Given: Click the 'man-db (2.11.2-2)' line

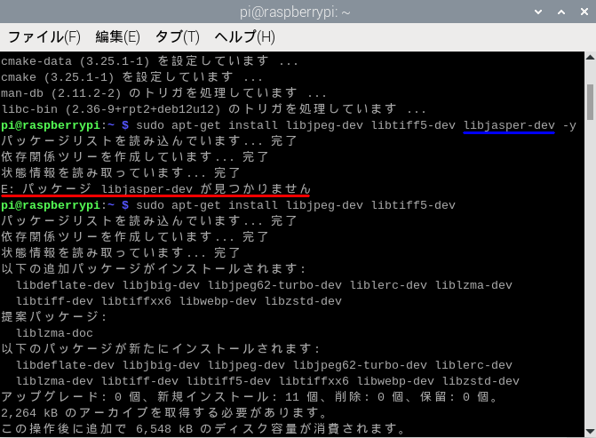Looking at the screenshot, I should click(x=163, y=92).
